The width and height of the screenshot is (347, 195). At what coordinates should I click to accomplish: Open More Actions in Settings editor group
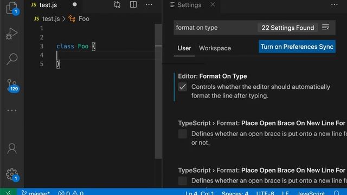(334, 5)
